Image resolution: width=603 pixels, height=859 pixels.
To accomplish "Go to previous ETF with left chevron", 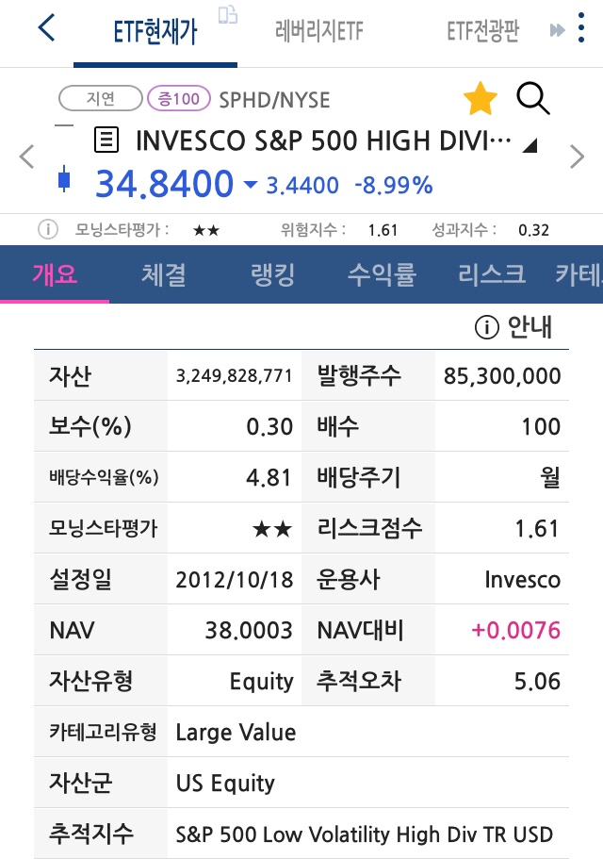I will tap(26, 157).
